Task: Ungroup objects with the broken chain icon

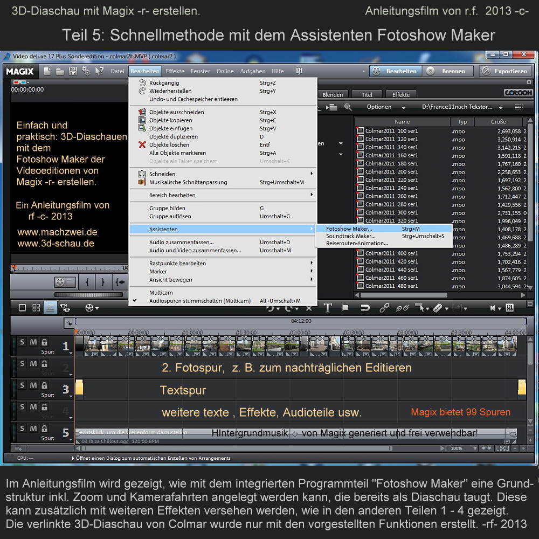Action: point(402,308)
